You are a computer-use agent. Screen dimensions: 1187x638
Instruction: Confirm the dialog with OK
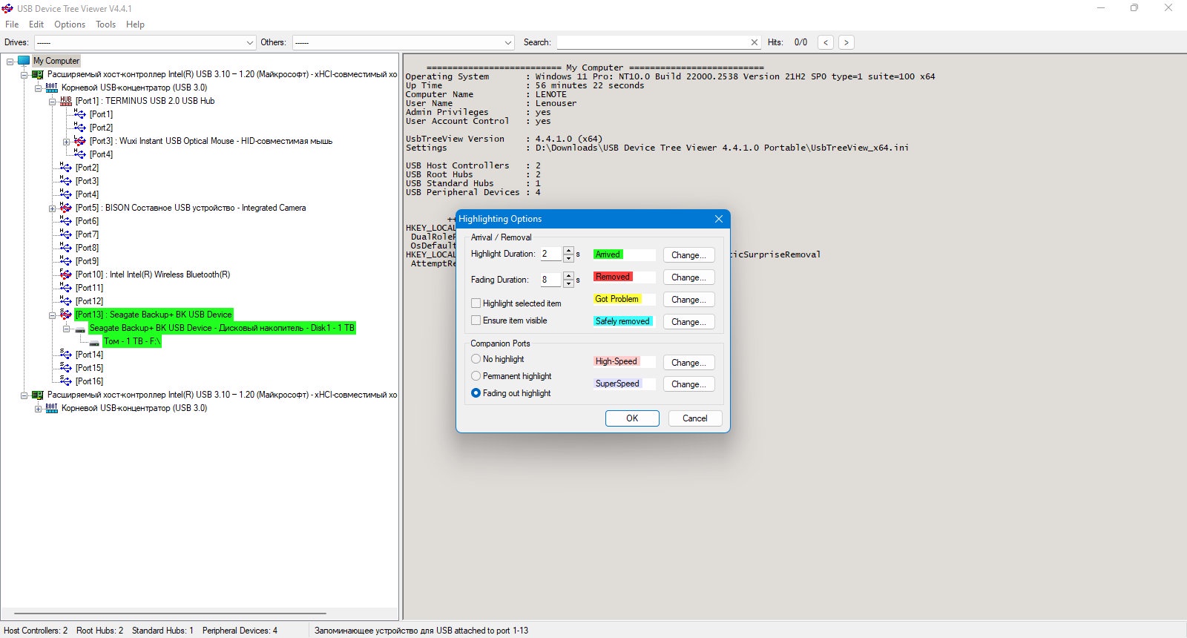pyautogui.click(x=632, y=418)
